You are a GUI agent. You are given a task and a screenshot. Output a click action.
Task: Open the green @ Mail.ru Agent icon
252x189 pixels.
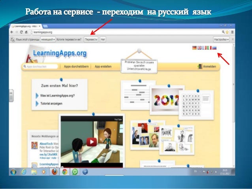click(x=75, y=172)
